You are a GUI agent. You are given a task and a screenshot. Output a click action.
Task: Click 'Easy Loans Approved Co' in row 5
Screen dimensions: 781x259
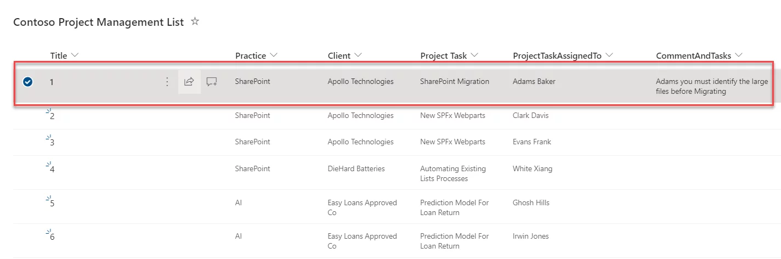(x=363, y=207)
